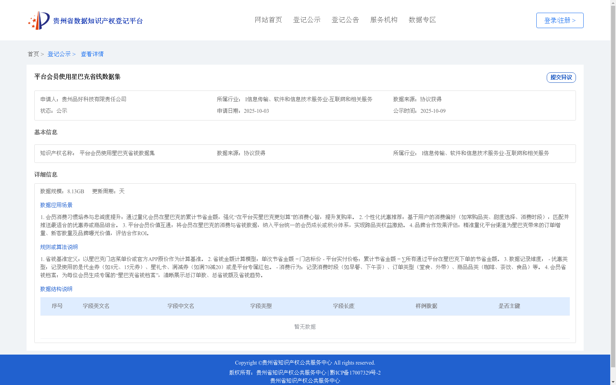Click the 状态：公示 status text

tap(54, 111)
